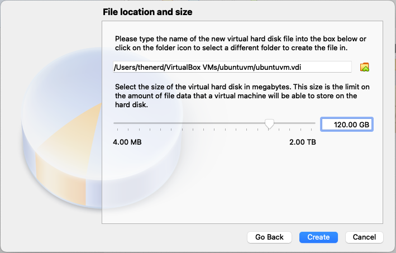Focus the disk file path field
This screenshot has height=253, width=396.
[232, 67]
